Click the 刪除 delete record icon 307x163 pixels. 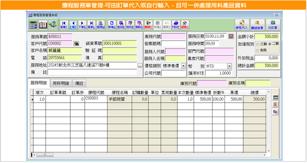tap(139, 24)
